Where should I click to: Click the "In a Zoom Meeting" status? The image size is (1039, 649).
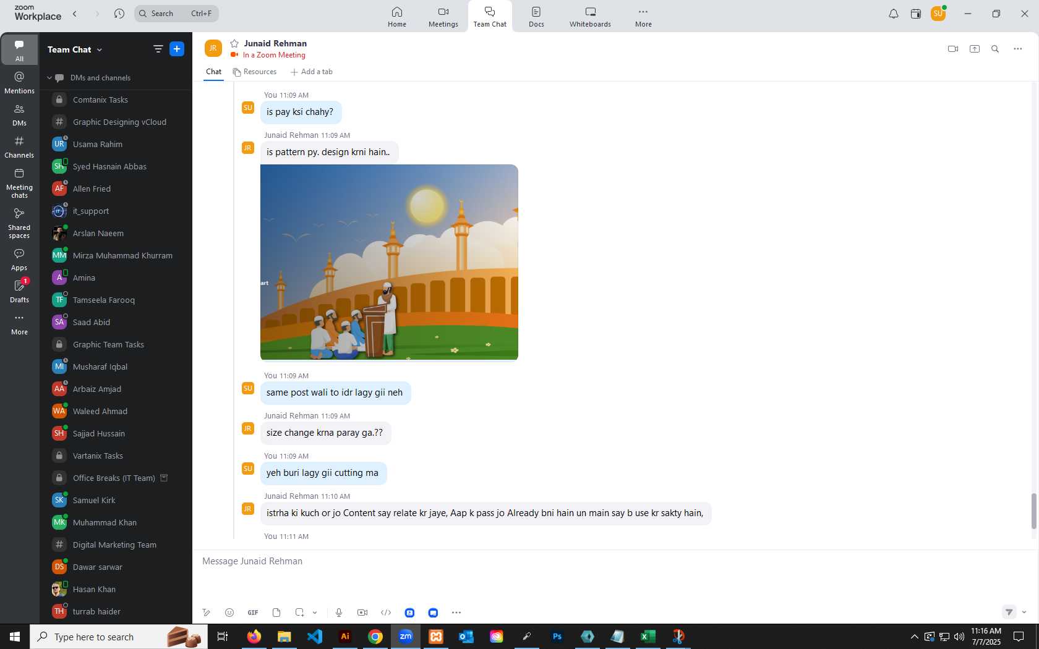pos(274,55)
